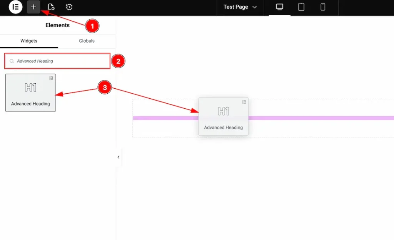Click the Add Element plus icon
Screen dimensions: 394x240
(x=33, y=7)
